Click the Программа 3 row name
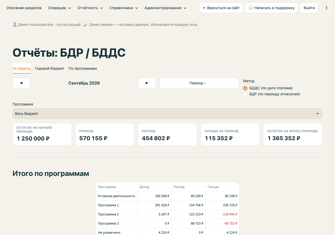Viewport: 335px width, 235px height. tap(108, 223)
